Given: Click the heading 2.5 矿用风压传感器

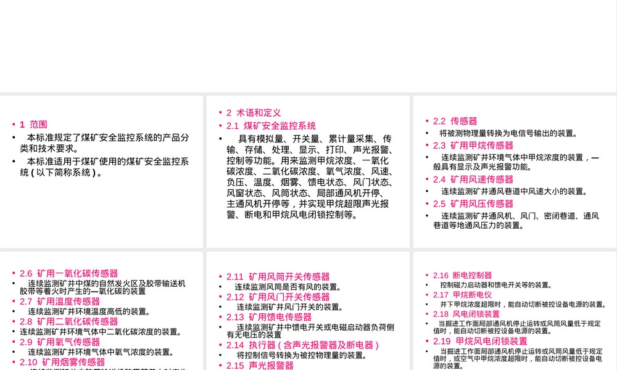Looking at the screenshot, I should tap(473, 204).
